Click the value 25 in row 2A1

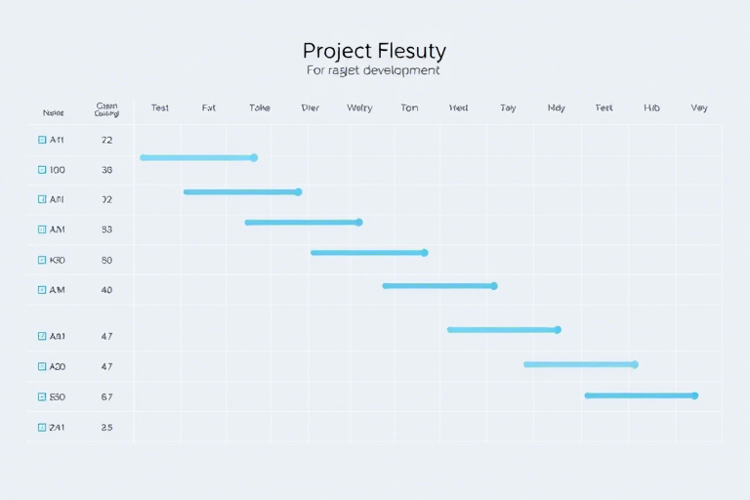tap(106, 428)
